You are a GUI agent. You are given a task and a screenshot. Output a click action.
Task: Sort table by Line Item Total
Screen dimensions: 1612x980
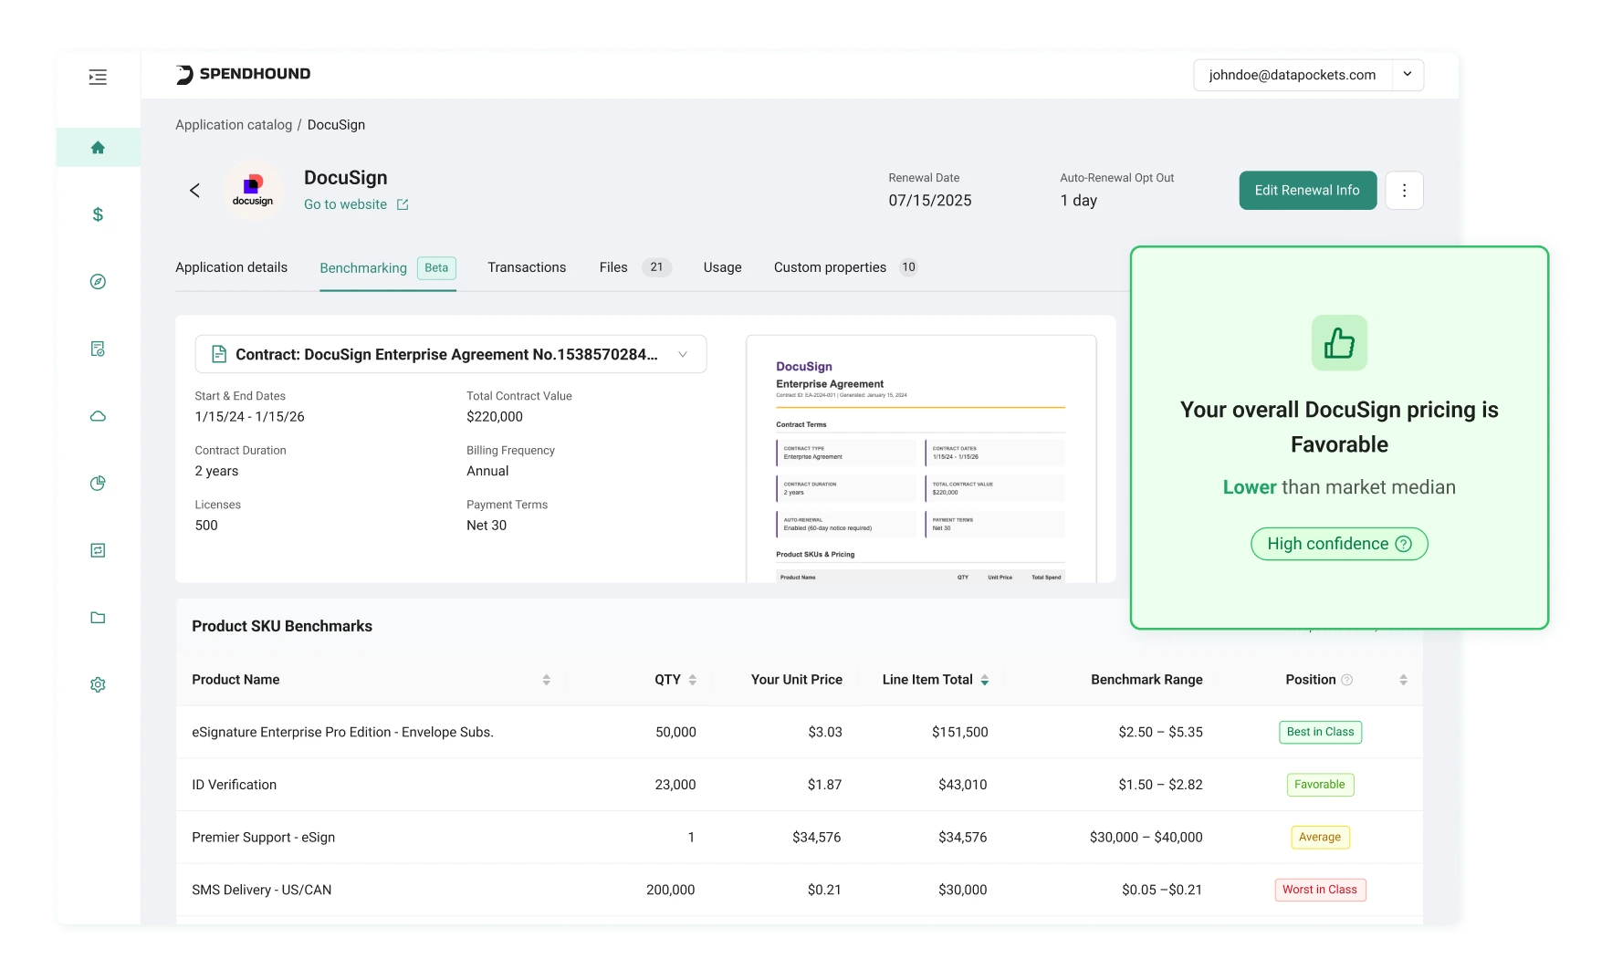985,680
